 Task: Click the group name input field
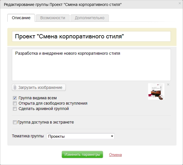point(91,36)
